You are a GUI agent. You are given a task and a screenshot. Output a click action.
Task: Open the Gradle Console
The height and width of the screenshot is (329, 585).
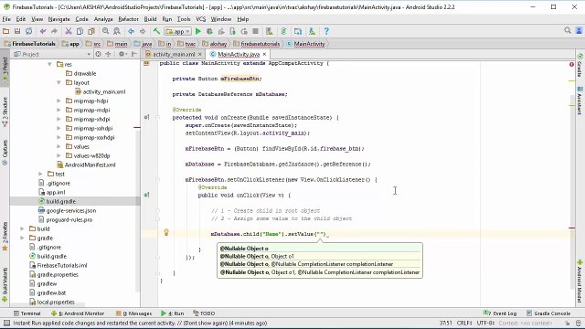[548, 313]
